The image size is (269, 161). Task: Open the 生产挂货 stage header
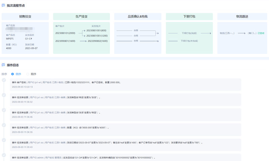[81, 17]
